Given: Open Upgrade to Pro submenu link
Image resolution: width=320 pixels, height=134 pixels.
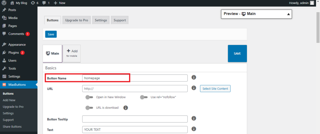Looking at the screenshot, I should coord(13,107).
